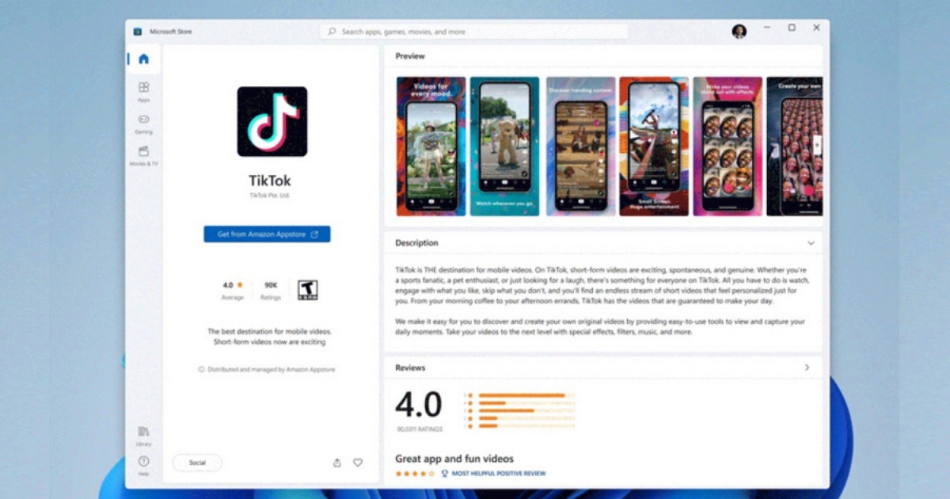Close the Microsoft Store window
The image size is (950, 499).
816,28
